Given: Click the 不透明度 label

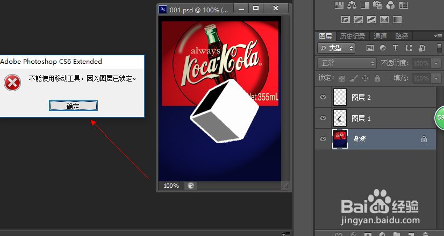Looking at the screenshot, I should [x=395, y=63].
